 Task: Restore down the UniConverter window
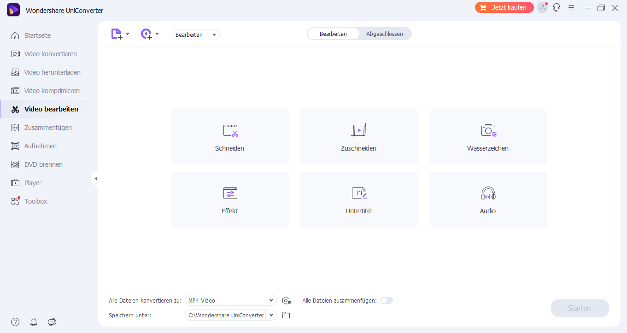[601, 8]
